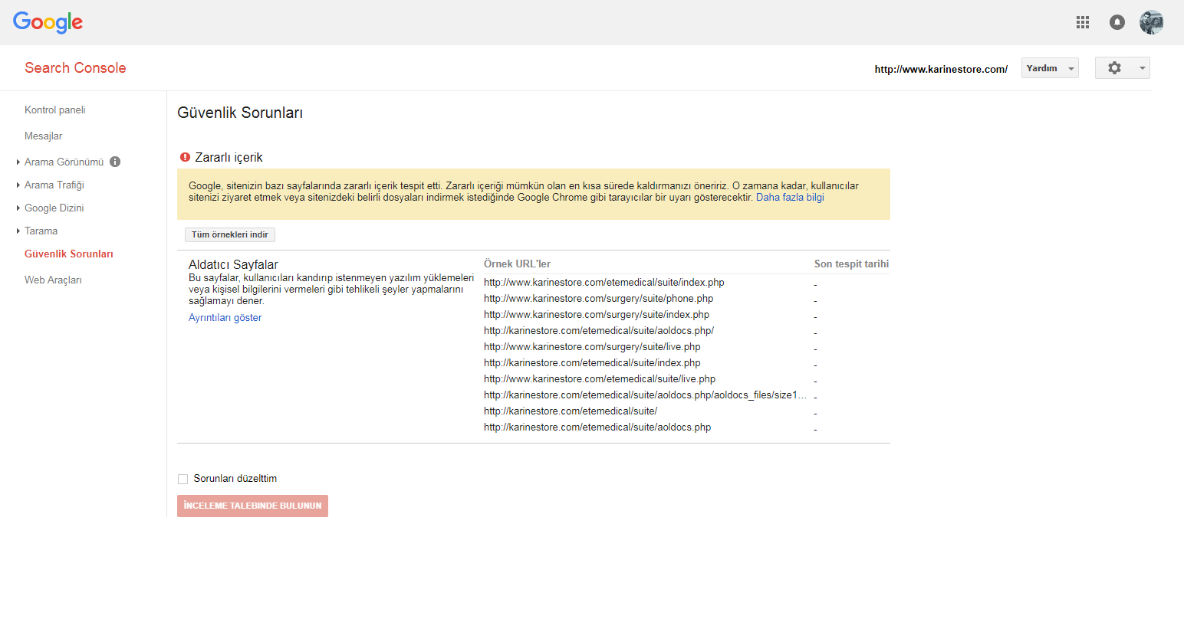
Task: Click the http://www.karinestore.com/ property link
Action: 941,69
